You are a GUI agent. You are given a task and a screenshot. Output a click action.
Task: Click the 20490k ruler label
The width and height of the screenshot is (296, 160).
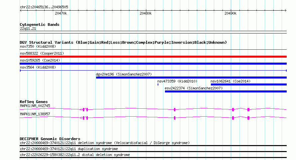[230, 13]
